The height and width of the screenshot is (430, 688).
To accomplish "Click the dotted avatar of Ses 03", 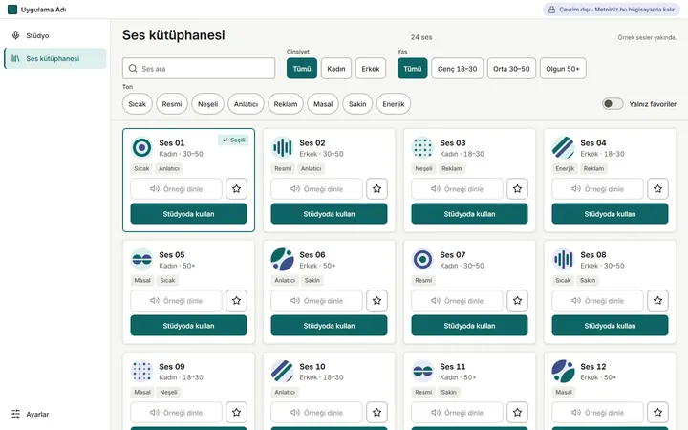I will point(422,148).
